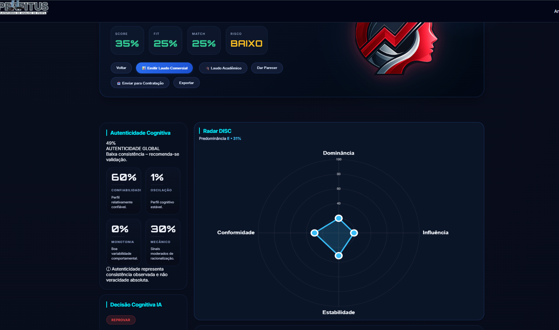Click the REPROVAR decision badge
Viewport: 559px width, 330px height.
tap(121, 320)
